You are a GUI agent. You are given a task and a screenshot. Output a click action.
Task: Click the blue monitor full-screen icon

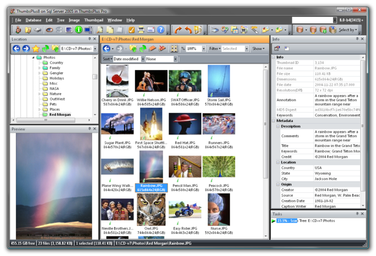pos(88,30)
